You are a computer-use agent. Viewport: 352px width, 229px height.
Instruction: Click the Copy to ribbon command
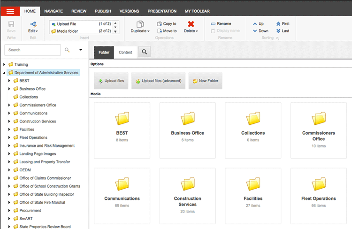tap(166, 24)
